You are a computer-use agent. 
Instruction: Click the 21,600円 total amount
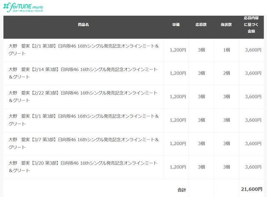tap(252, 190)
